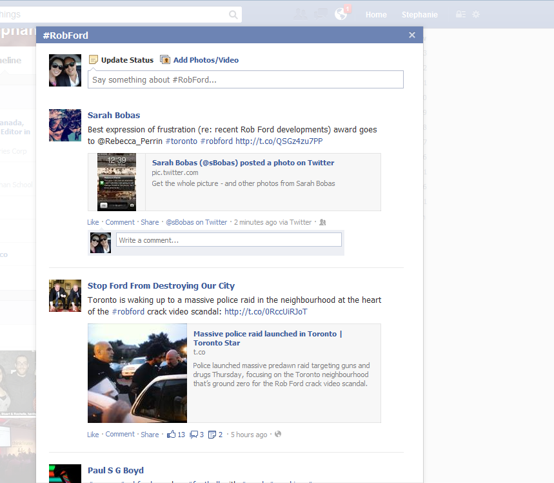
Task: Open the privacy shortcuts icon
Action: click(x=460, y=14)
